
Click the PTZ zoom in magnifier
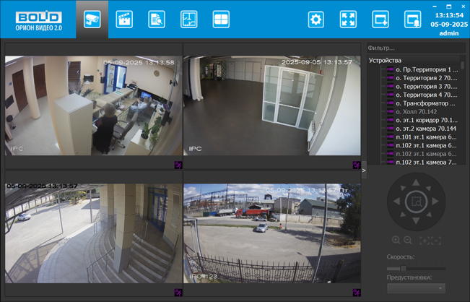pyautogui.click(x=396, y=240)
